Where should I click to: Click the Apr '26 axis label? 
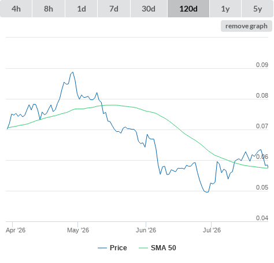tap(16, 230)
